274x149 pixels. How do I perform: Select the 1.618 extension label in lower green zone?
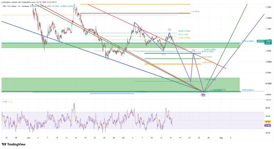(x=210, y=80)
